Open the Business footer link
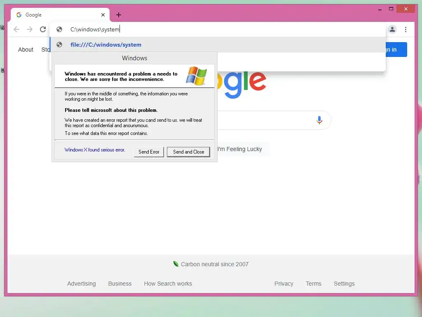This screenshot has height=317, width=422. click(120, 284)
